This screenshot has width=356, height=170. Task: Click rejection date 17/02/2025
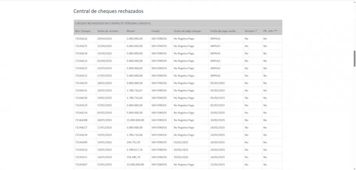coord(105,105)
